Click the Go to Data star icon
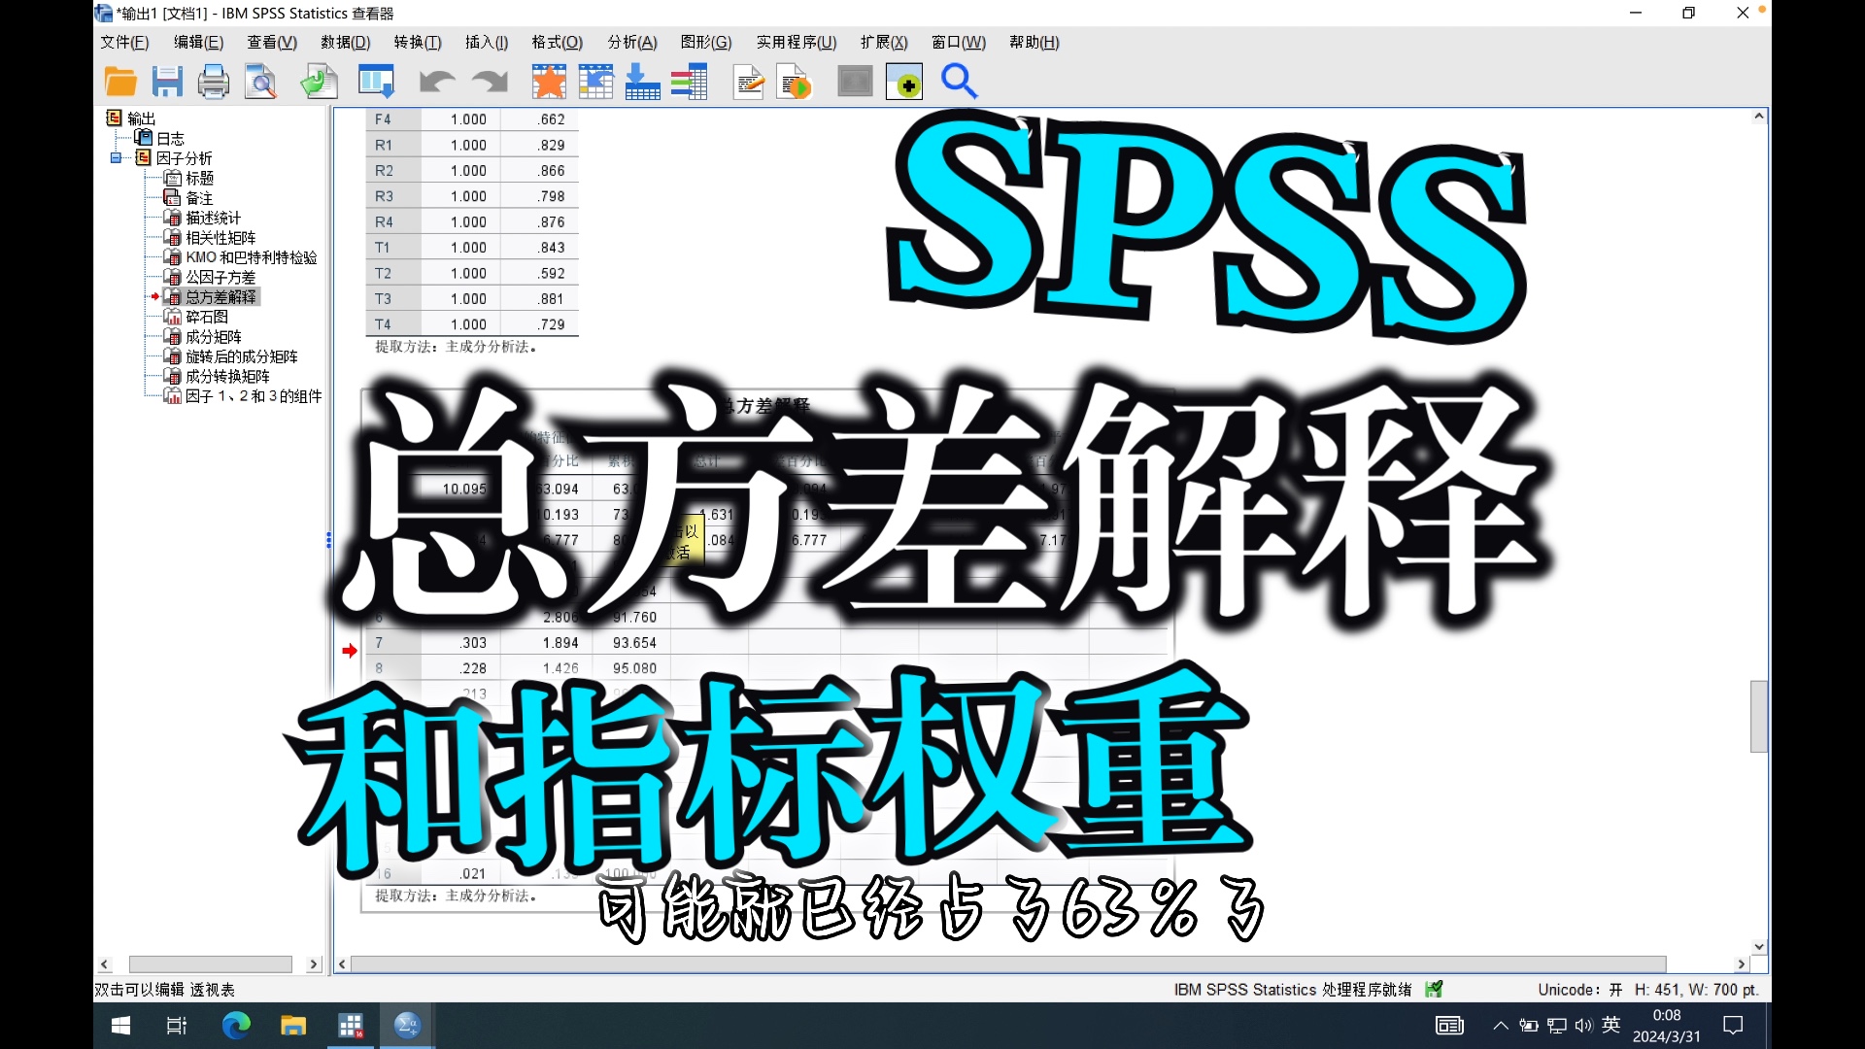Image resolution: width=1865 pixels, height=1049 pixels. (x=549, y=83)
